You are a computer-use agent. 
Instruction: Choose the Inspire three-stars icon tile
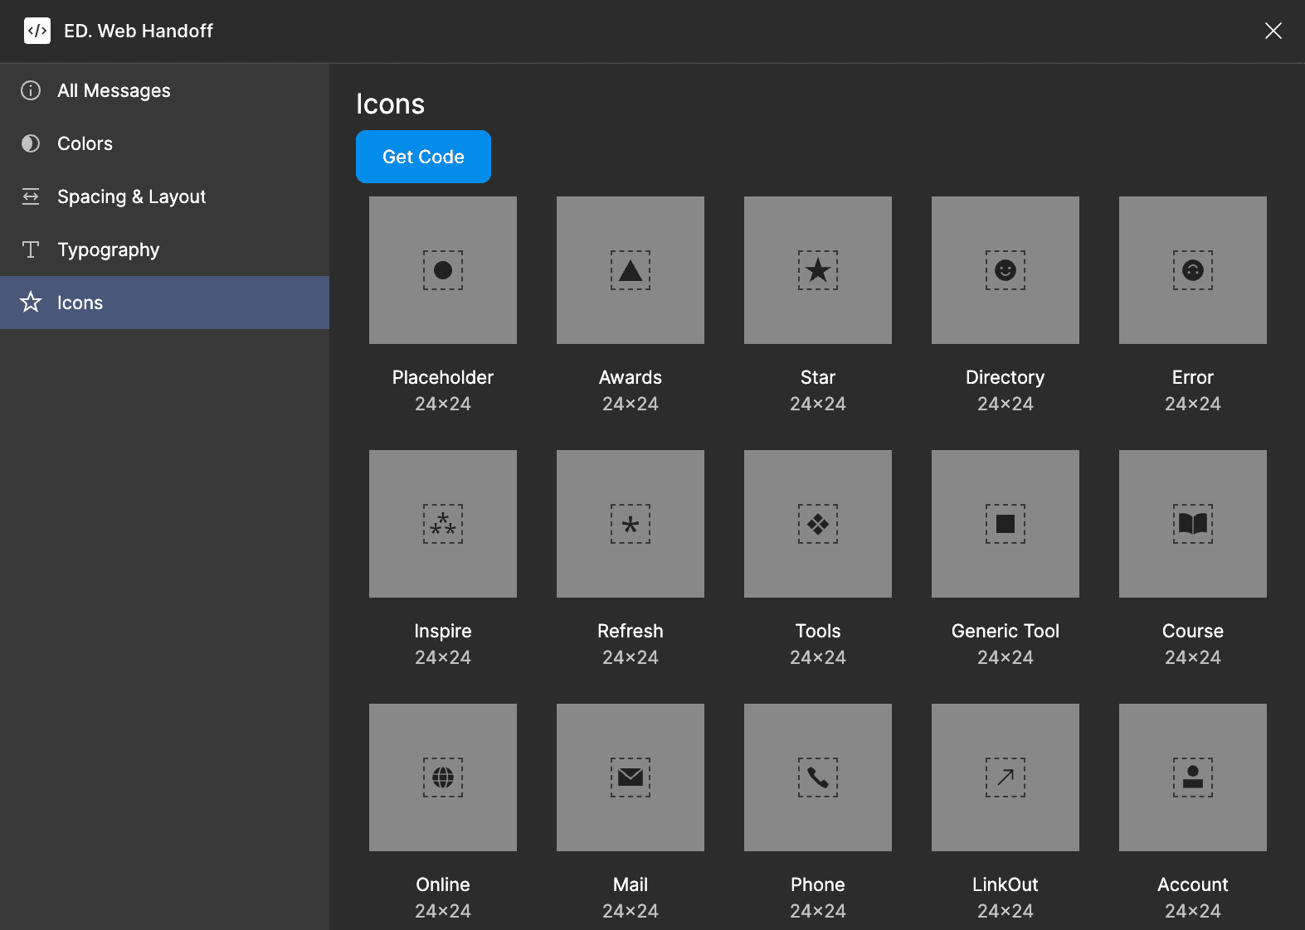point(443,524)
